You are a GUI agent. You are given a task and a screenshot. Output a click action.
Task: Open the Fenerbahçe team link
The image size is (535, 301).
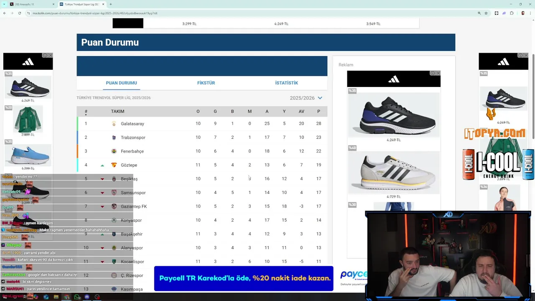click(x=132, y=151)
